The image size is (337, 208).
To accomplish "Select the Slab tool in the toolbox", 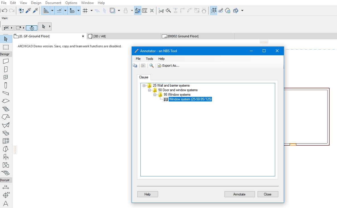I will (6, 101).
